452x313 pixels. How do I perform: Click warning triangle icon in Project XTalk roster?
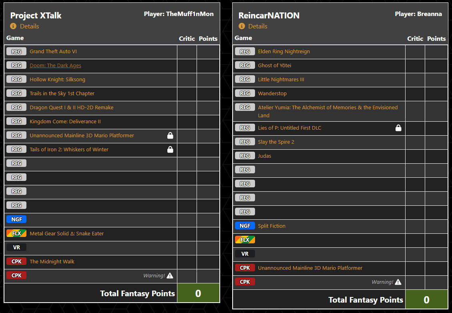click(x=170, y=275)
